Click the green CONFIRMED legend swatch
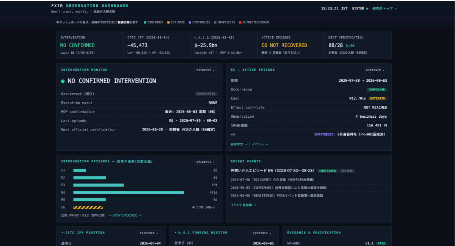 tap(145, 22)
